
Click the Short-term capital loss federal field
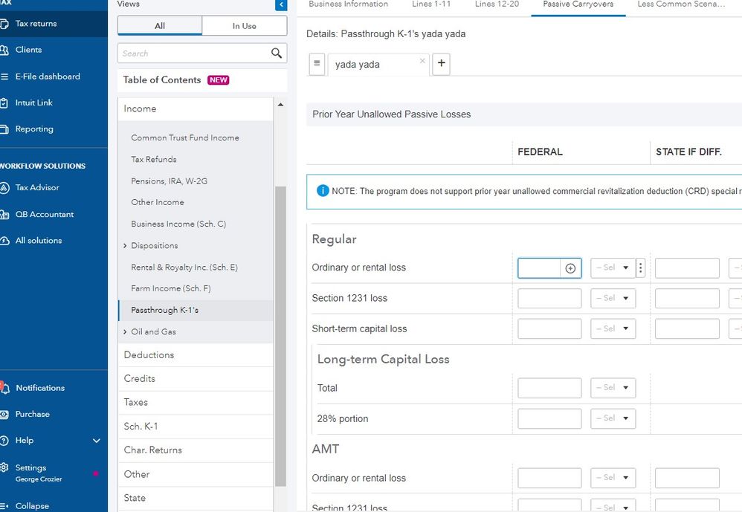point(549,329)
